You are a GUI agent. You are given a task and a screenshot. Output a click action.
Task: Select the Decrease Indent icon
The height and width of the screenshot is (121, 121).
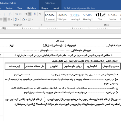[x=16, y=14]
